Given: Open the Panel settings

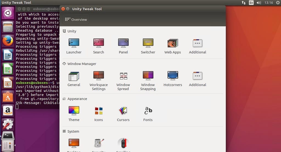Looking at the screenshot, I should coord(123,46).
